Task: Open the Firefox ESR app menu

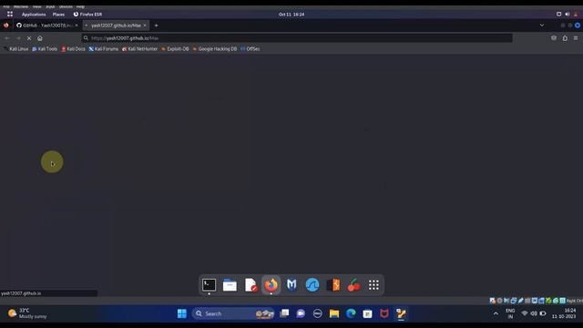Action: click(87, 15)
